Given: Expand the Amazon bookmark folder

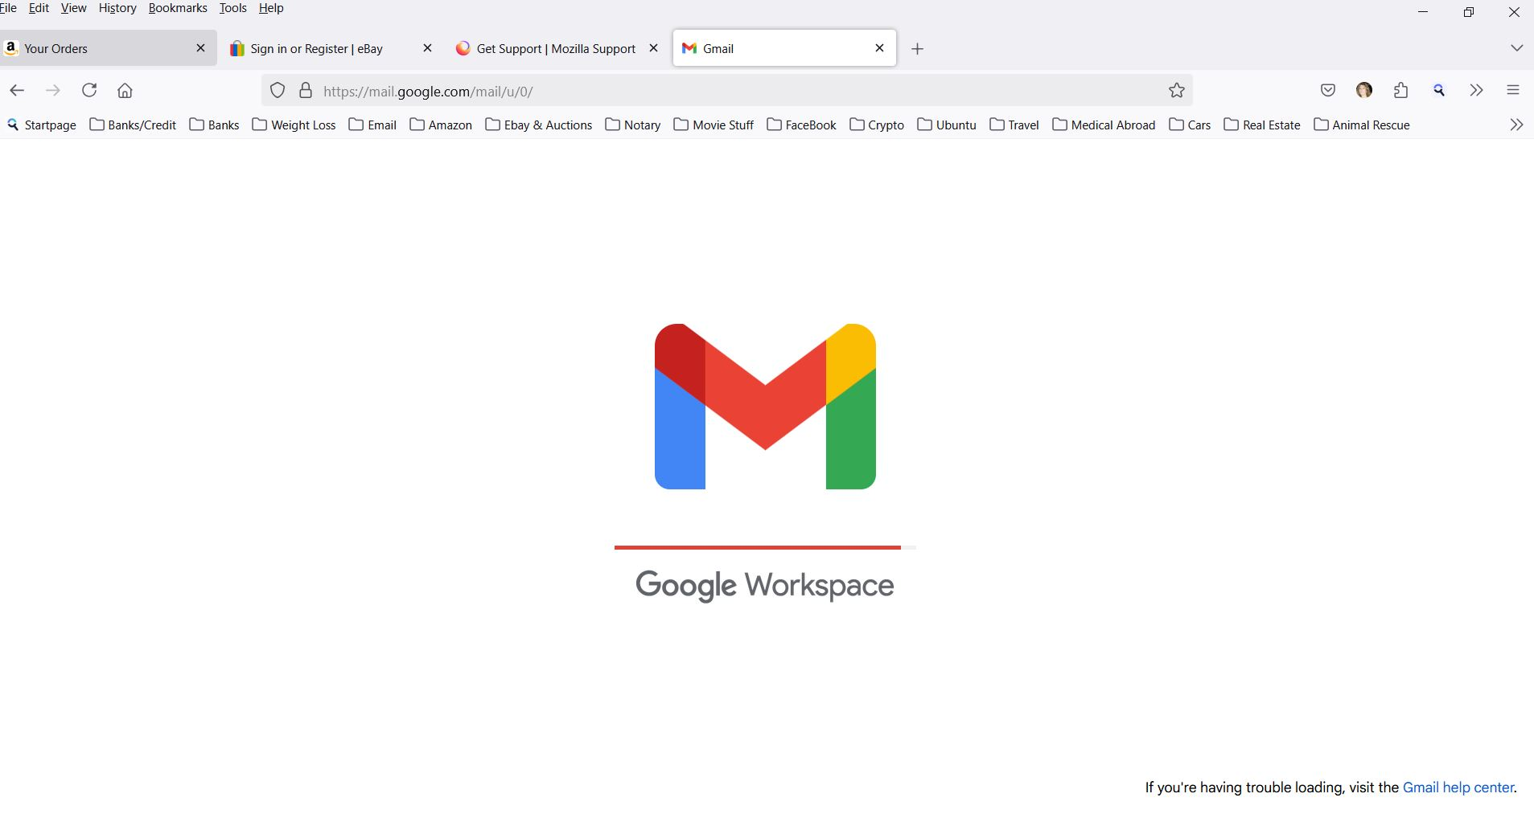Looking at the screenshot, I should coord(441,125).
